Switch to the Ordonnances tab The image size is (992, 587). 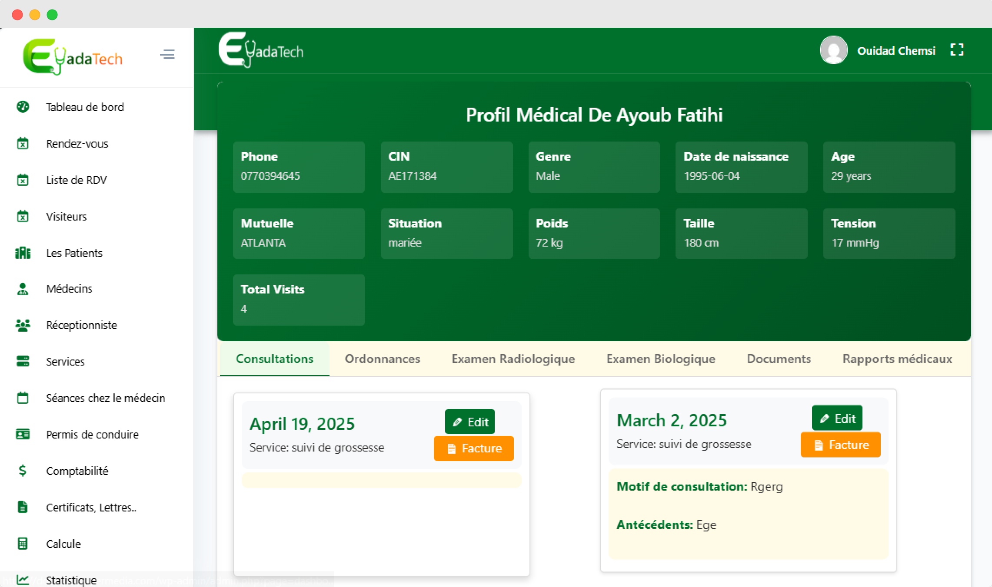click(383, 359)
